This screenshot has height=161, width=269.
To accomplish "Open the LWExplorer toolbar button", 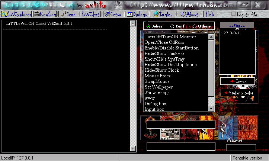I will tap(16, 14).
